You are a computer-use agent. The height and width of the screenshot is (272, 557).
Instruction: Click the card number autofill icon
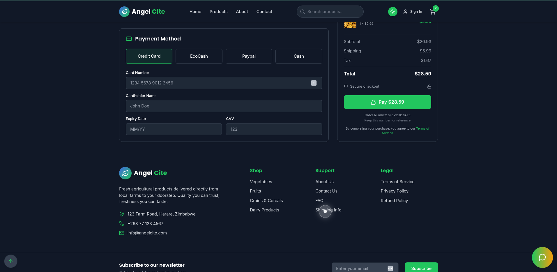pos(314,83)
